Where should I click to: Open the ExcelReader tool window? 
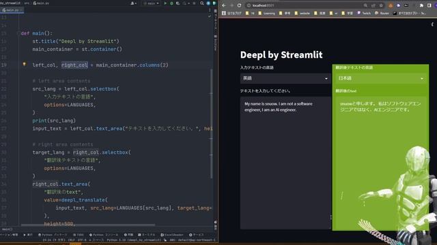tap(172, 235)
